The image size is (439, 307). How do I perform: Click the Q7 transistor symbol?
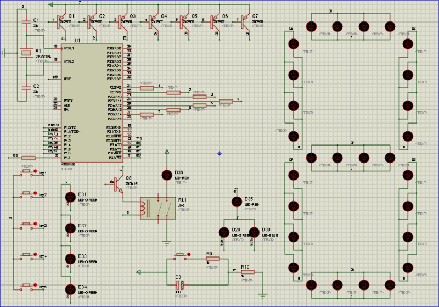coord(245,21)
